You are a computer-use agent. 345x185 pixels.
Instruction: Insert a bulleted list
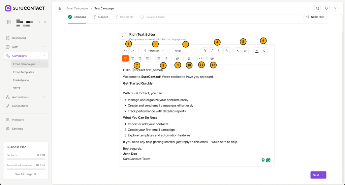(x=159, y=58)
